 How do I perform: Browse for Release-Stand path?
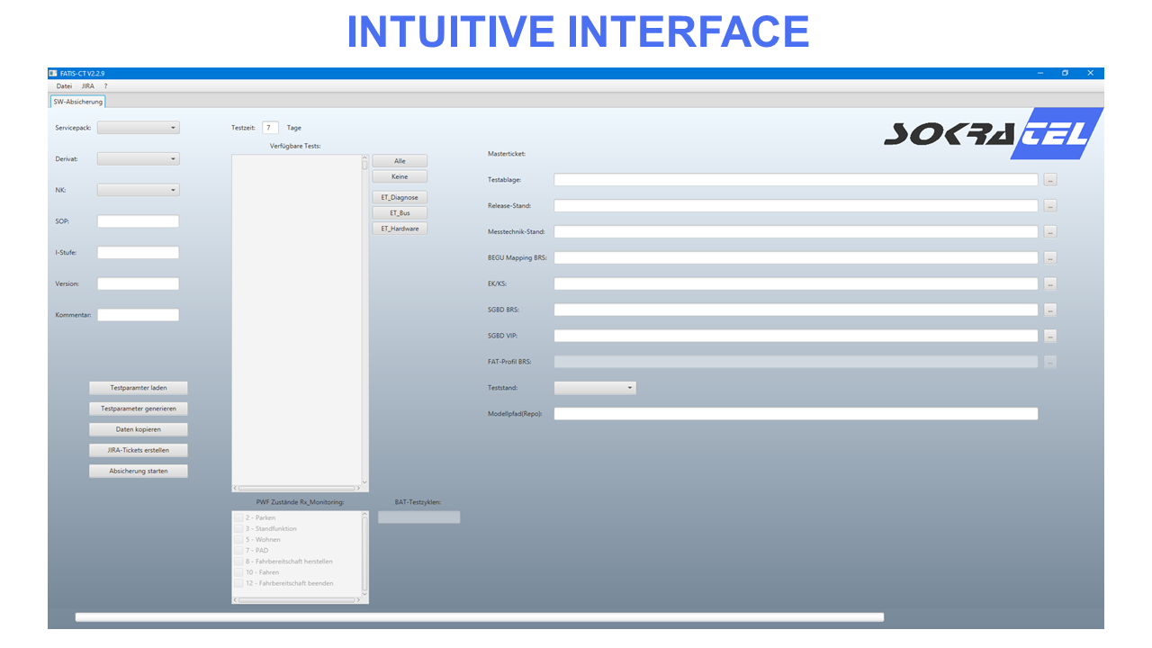tap(1050, 206)
